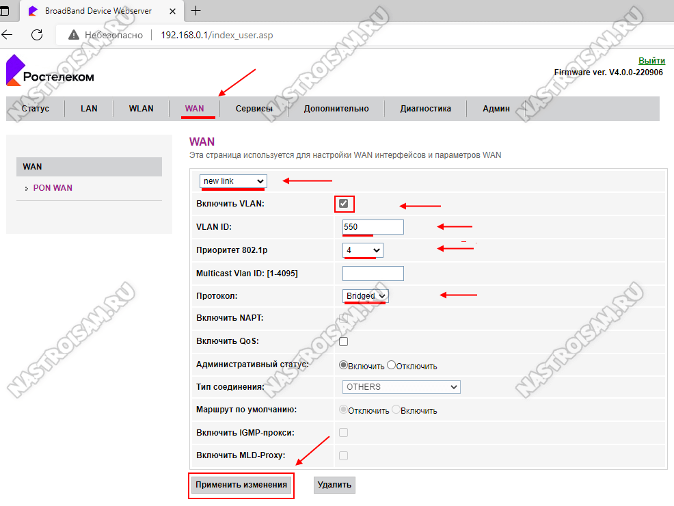Open PON WAN in the sidebar
This screenshot has width=674, height=506.
(53, 188)
